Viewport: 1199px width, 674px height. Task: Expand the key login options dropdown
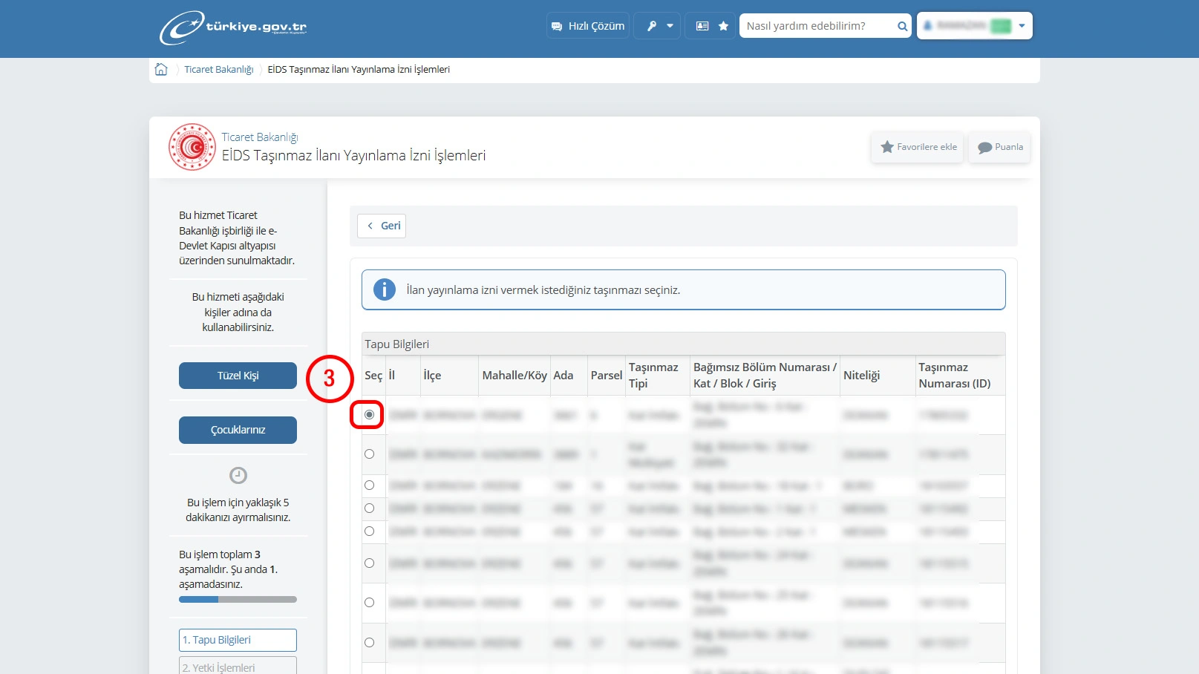tap(658, 26)
